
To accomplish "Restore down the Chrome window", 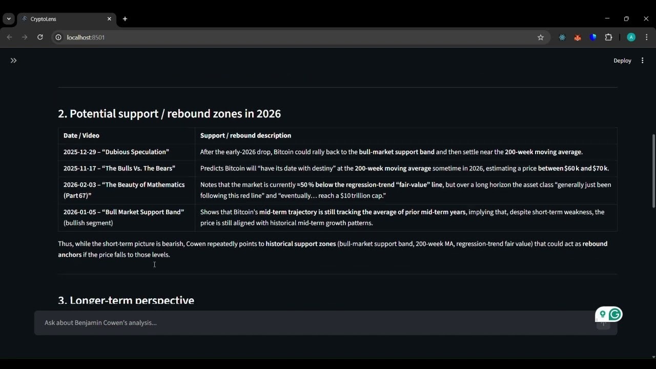I will [626, 18].
